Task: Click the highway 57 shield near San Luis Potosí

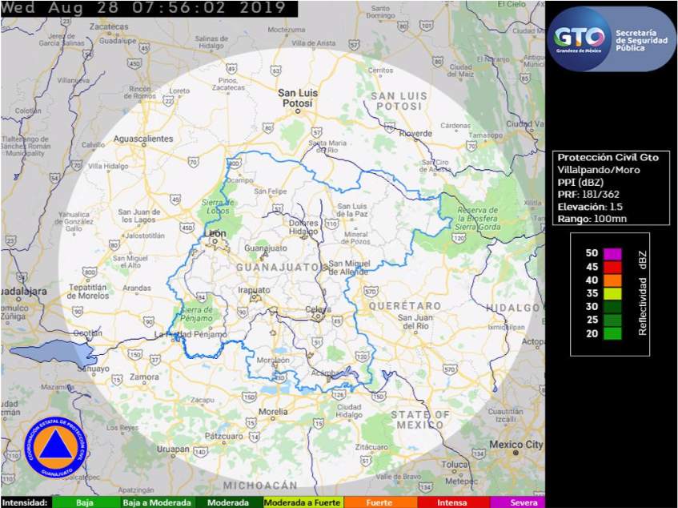Action: point(317,132)
